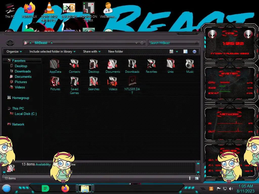Open the network tray icon
Screen dimensions: 259x194
[x=225, y=188]
